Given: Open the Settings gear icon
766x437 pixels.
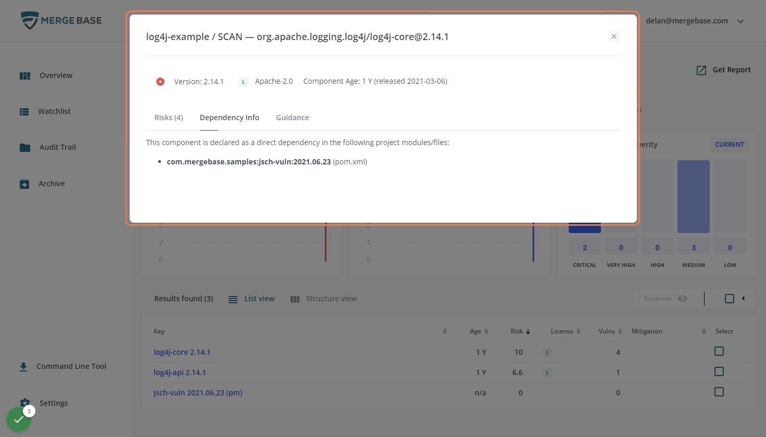Looking at the screenshot, I should click(25, 403).
